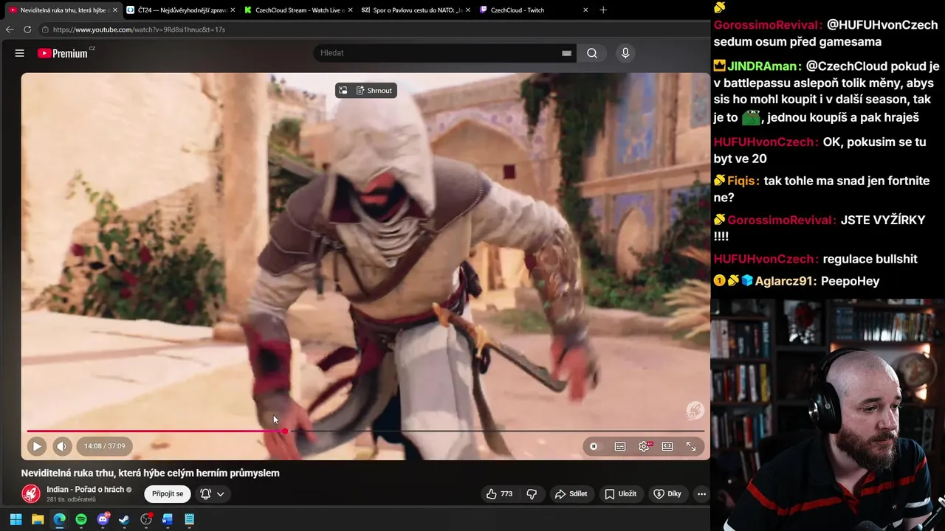Like the video with thumbs up

click(x=499, y=494)
